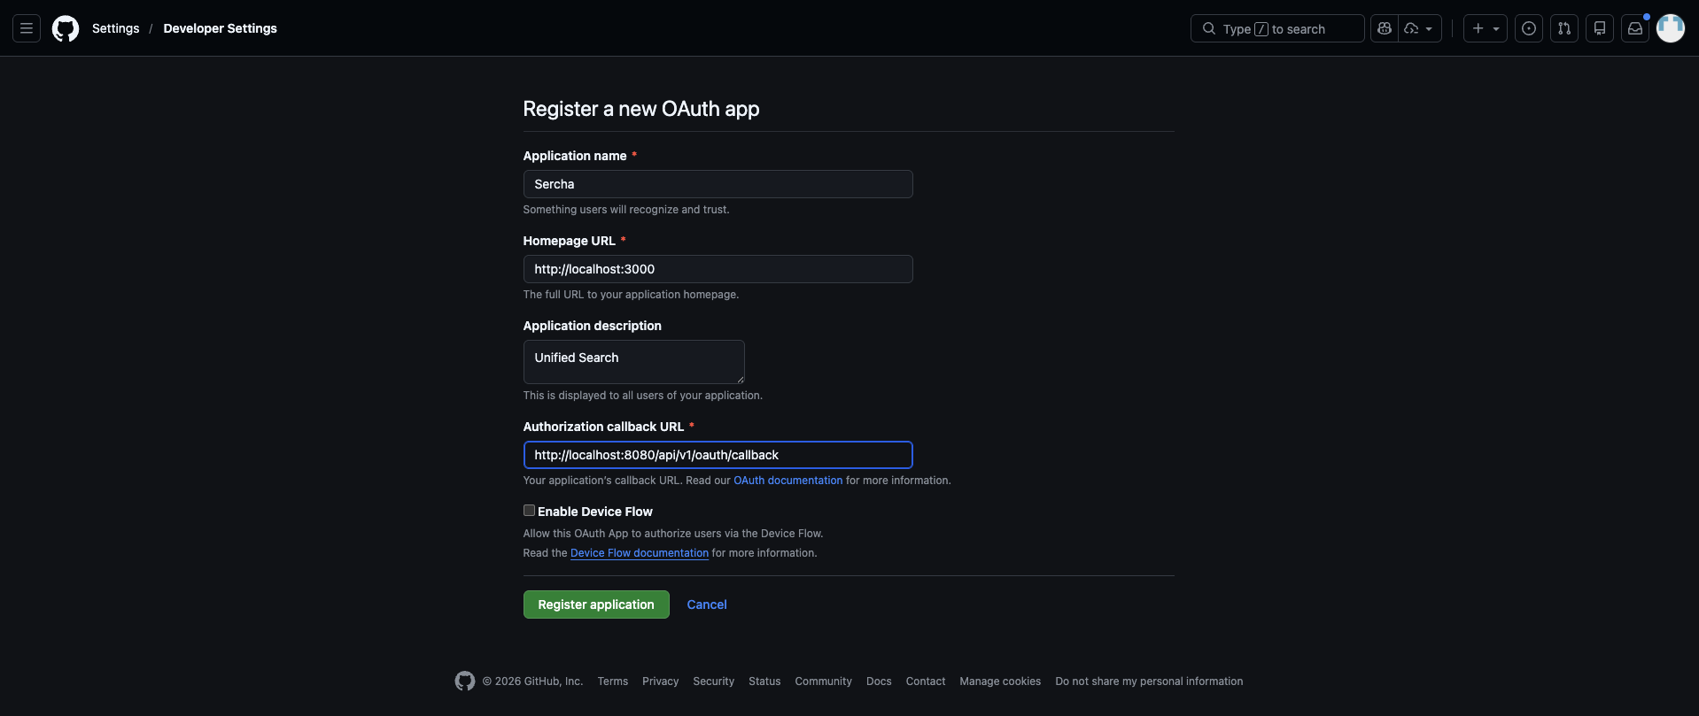Go to Settings breadcrumb

point(116,28)
